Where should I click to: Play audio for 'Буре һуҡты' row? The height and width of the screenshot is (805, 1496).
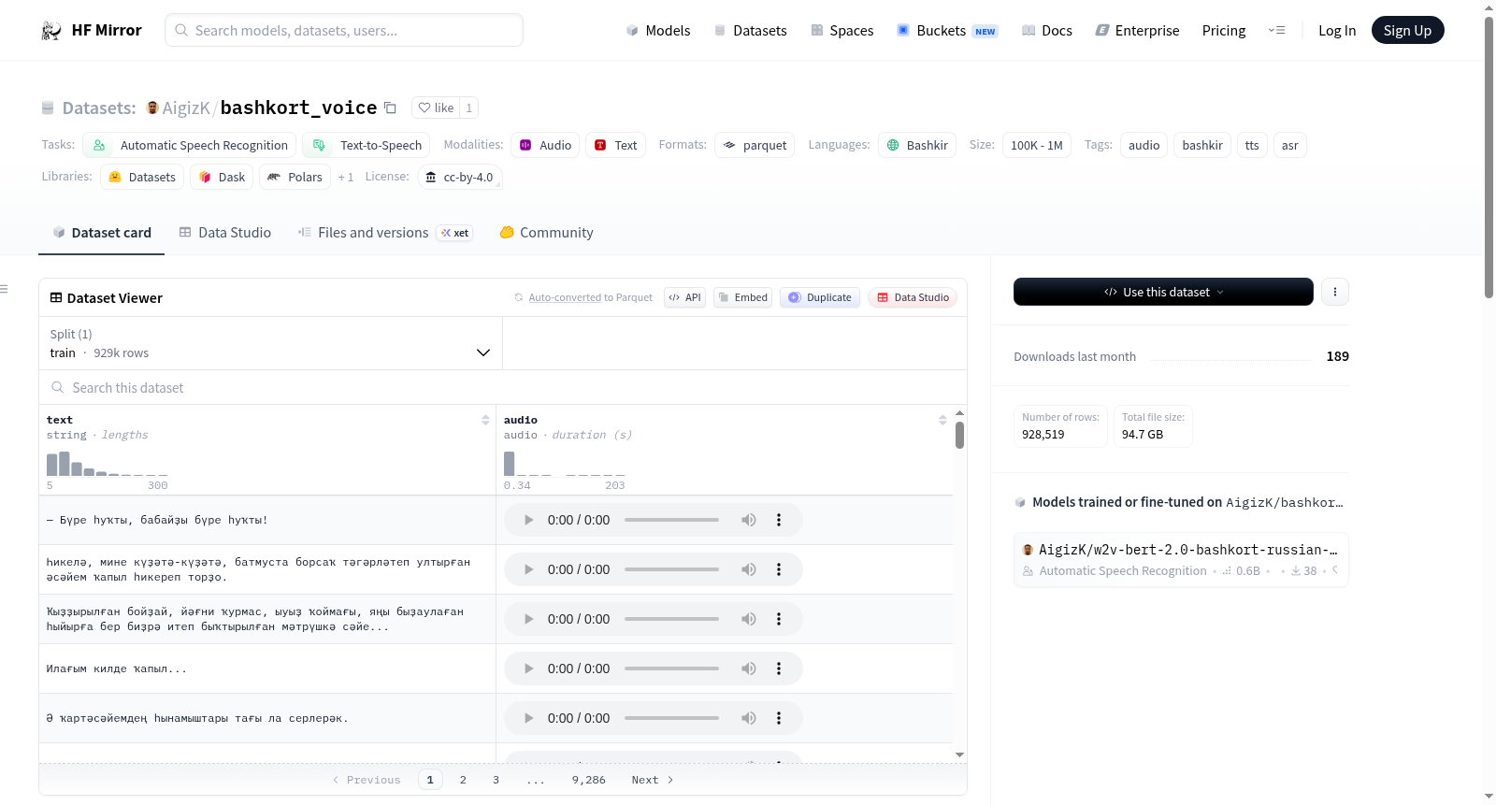[528, 520]
